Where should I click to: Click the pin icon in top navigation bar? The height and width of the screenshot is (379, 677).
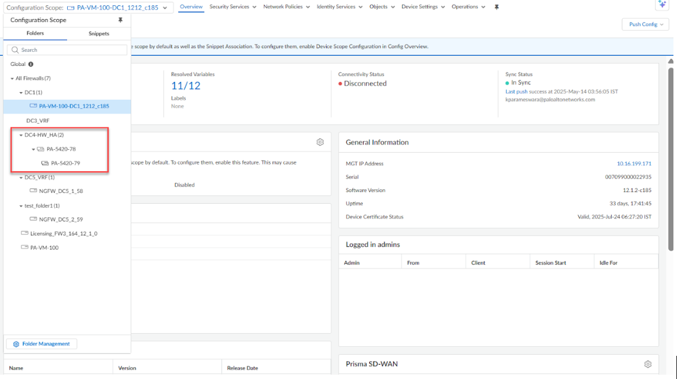tap(496, 7)
